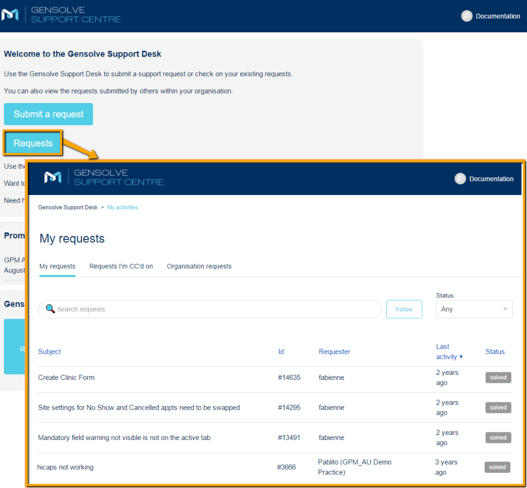
Task: Sort by Id column header
Action: 281,352
